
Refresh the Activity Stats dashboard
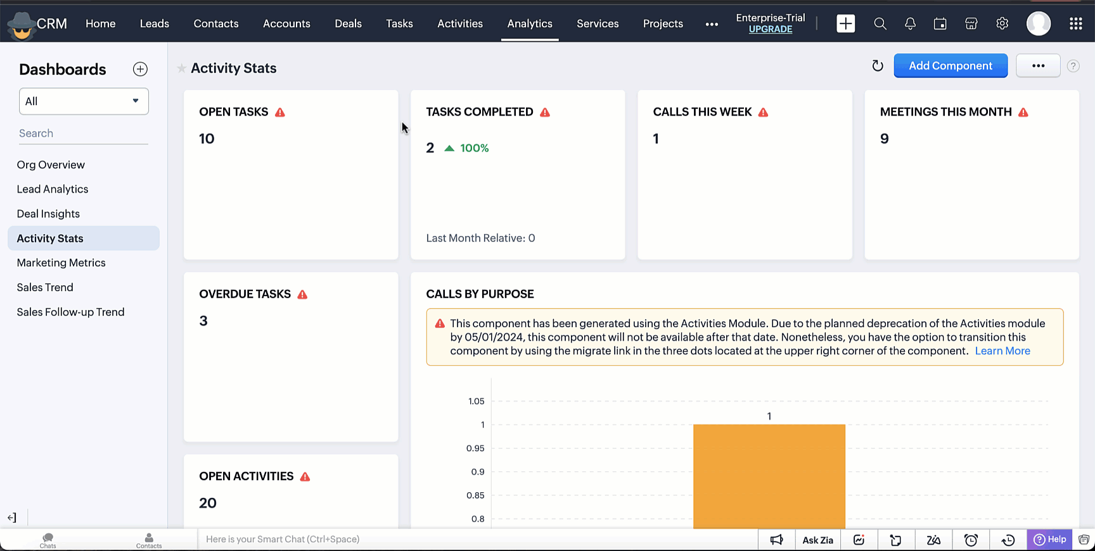click(878, 66)
